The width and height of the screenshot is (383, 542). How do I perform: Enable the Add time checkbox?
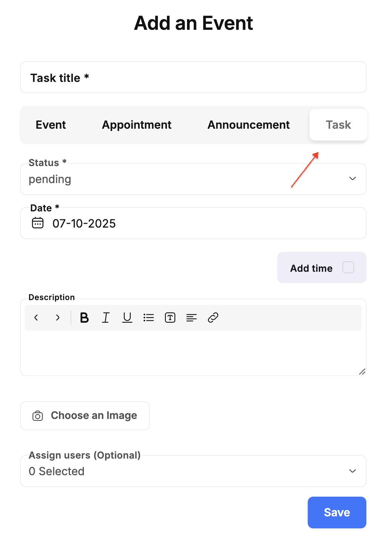pyautogui.click(x=348, y=268)
